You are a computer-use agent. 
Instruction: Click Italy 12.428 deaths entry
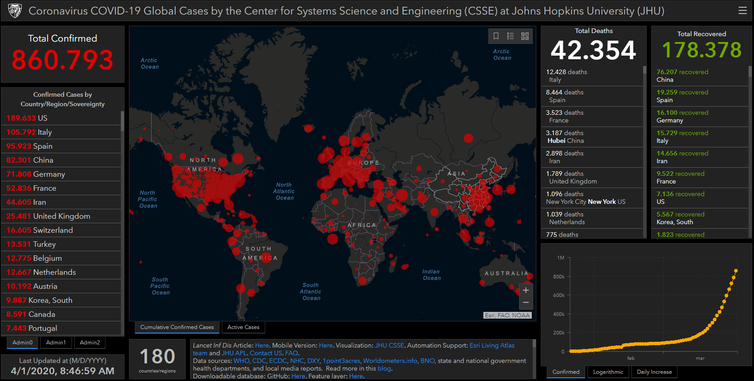[592, 76]
